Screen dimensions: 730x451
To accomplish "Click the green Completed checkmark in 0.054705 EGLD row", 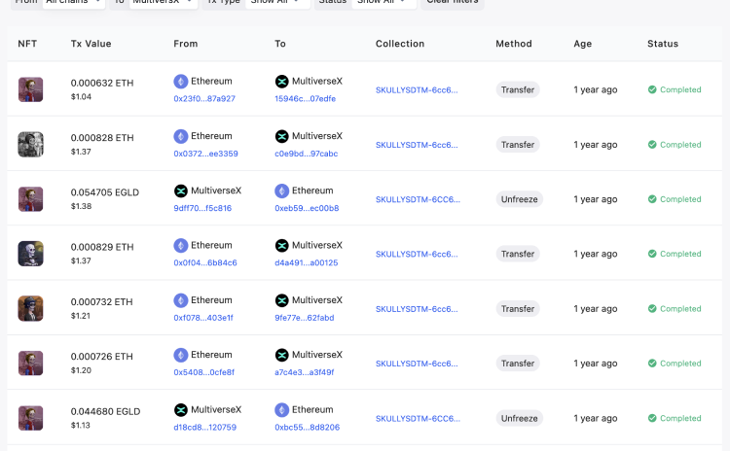I will click(x=652, y=199).
